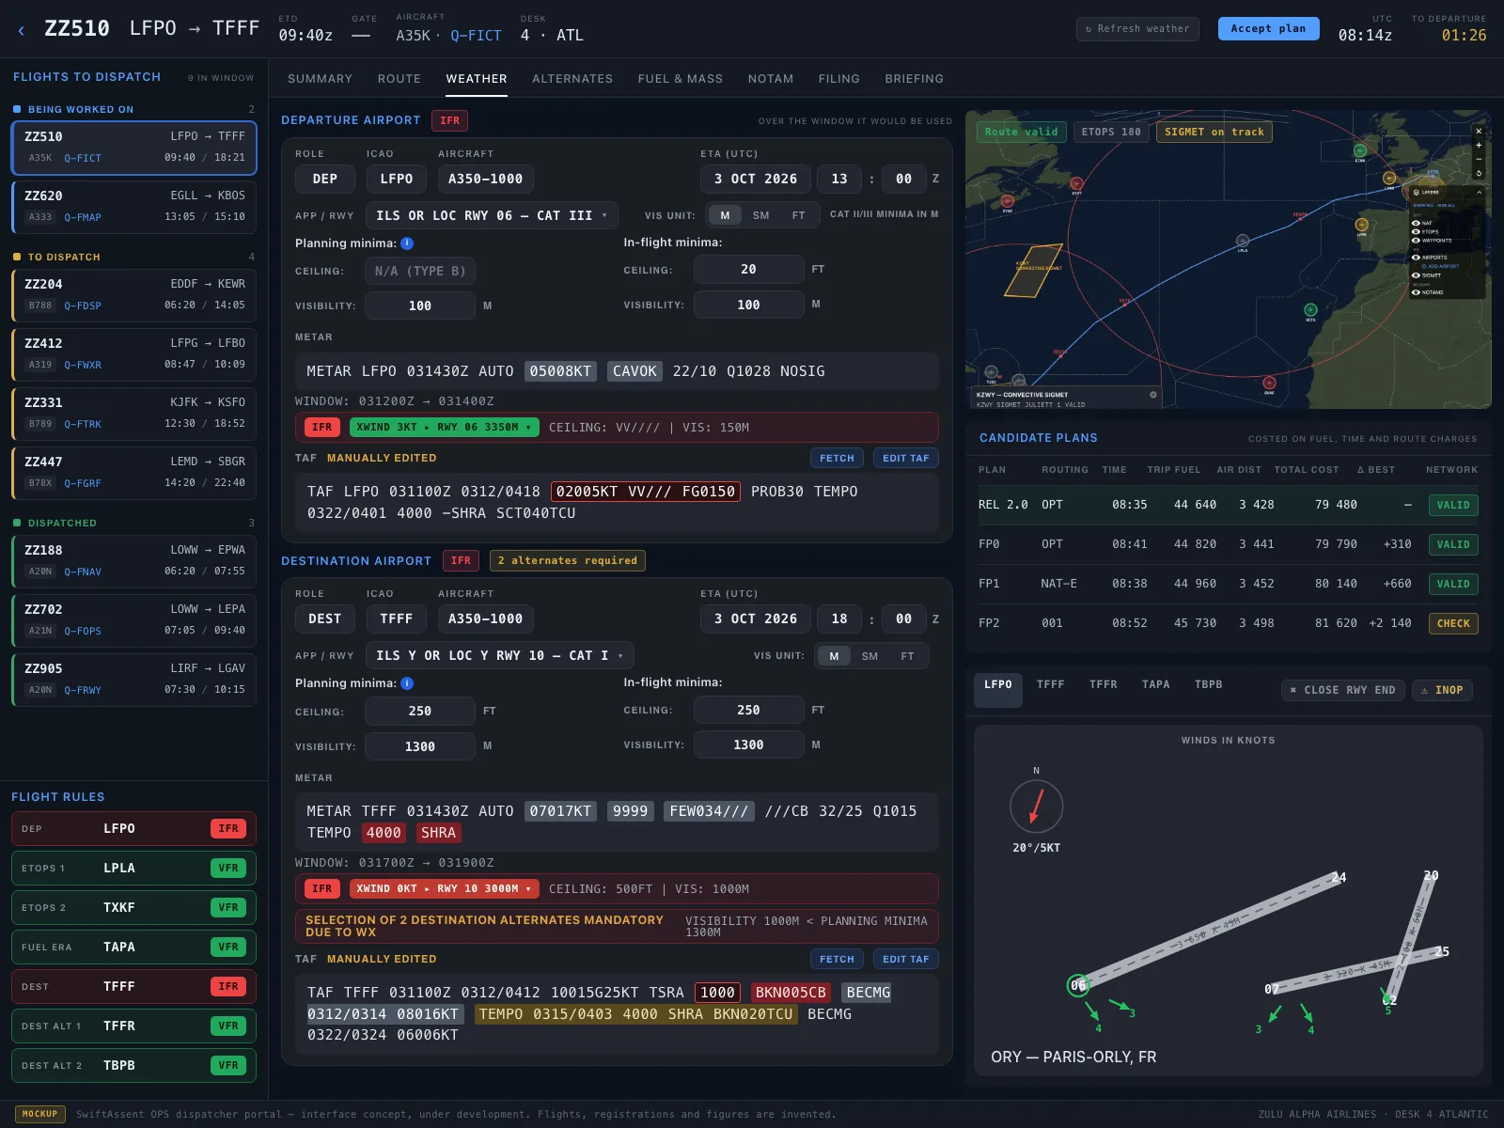
Task: Open the FUEL & MASS tab
Action: click(x=681, y=79)
